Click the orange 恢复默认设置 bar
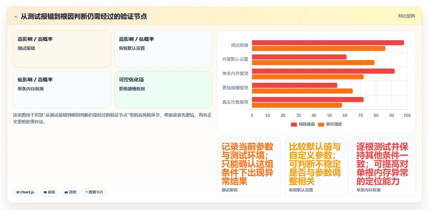429x210 pixels. (x=313, y=62)
